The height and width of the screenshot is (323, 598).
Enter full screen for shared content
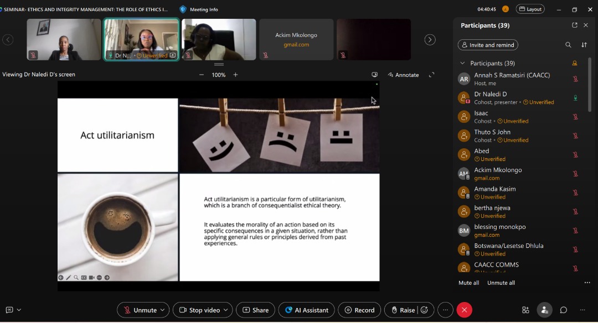point(432,75)
